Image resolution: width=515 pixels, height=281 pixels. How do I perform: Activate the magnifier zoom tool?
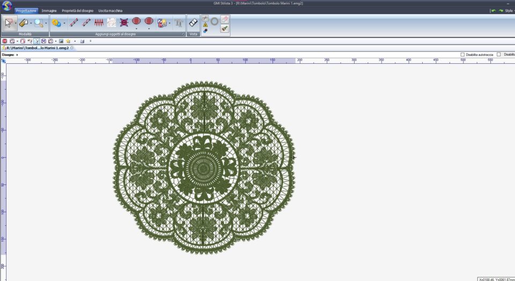tap(38, 23)
